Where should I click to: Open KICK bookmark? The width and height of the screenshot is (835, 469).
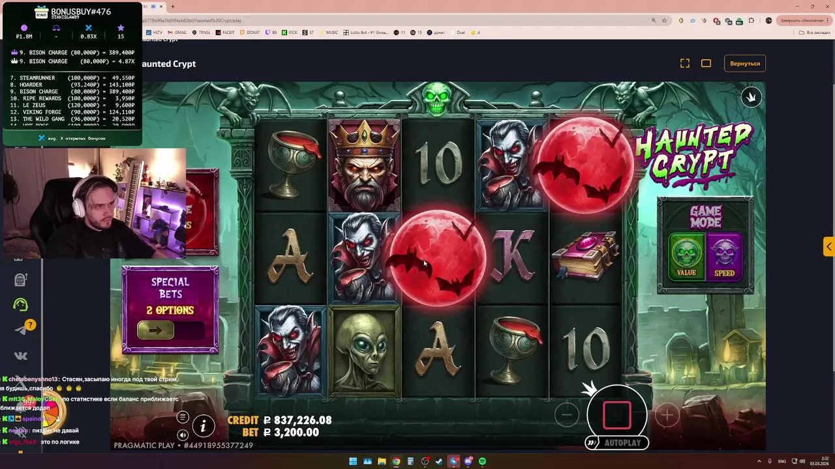(x=290, y=32)
